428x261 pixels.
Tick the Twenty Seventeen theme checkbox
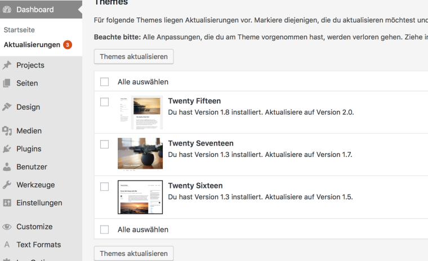(x=104, y=144)
